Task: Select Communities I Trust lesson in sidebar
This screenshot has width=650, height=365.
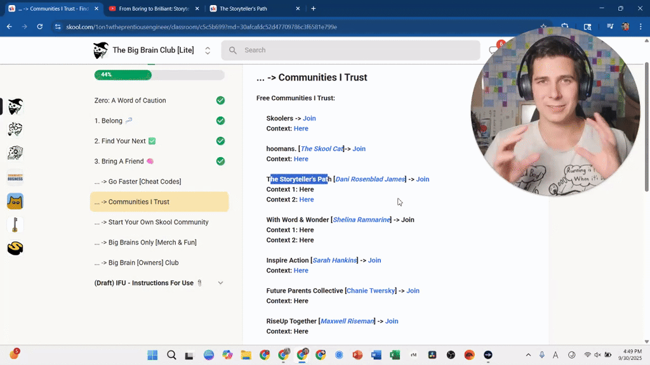Action: point(159,202)
